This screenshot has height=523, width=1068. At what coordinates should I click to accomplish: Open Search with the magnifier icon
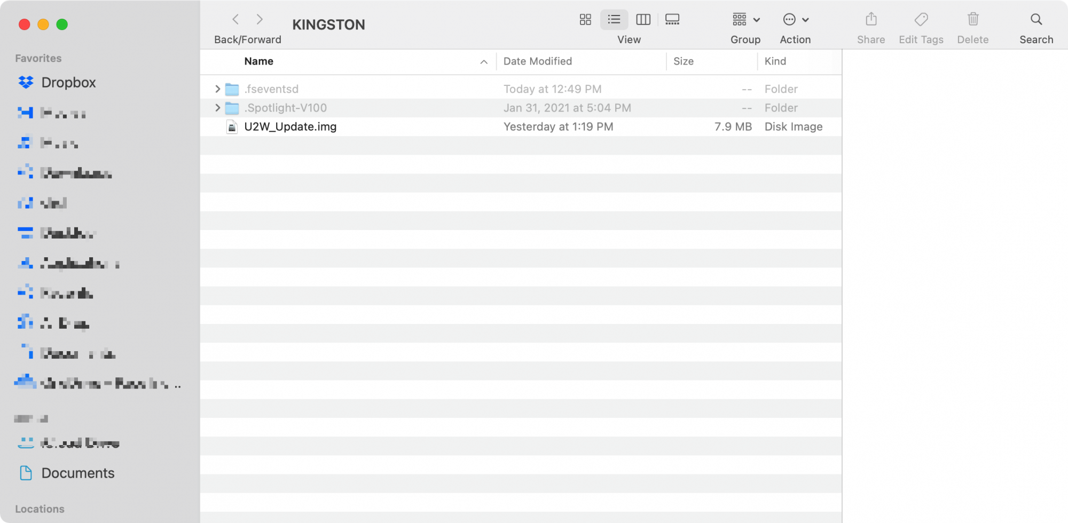(1036, 20)
